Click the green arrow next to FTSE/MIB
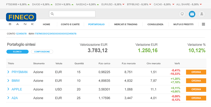The height and width of the screenshot is (107, 211). [x=28, y=5]
